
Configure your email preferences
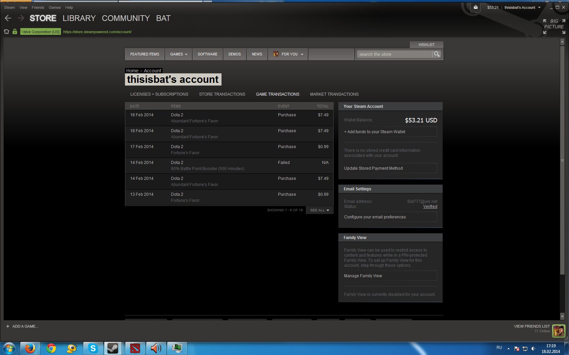pos(391,217)
